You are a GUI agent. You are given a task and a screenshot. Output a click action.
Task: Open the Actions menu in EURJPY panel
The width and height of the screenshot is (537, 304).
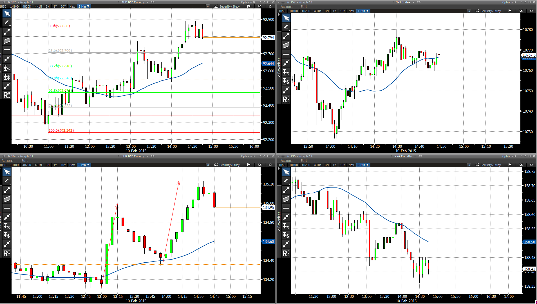click(x=7, y=161)
